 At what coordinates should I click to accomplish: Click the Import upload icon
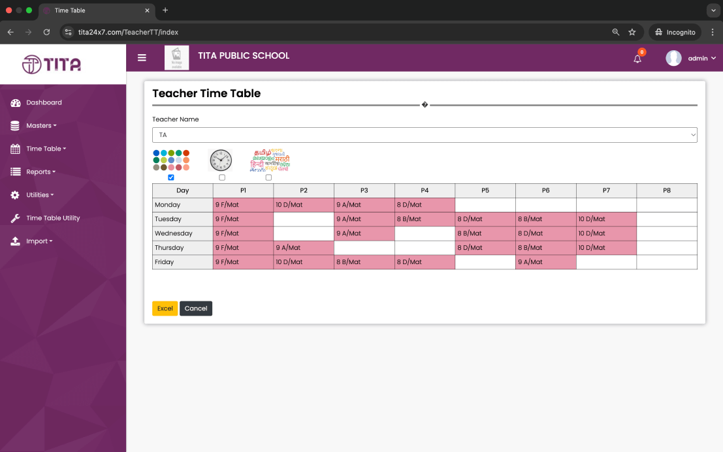point(15,241)
